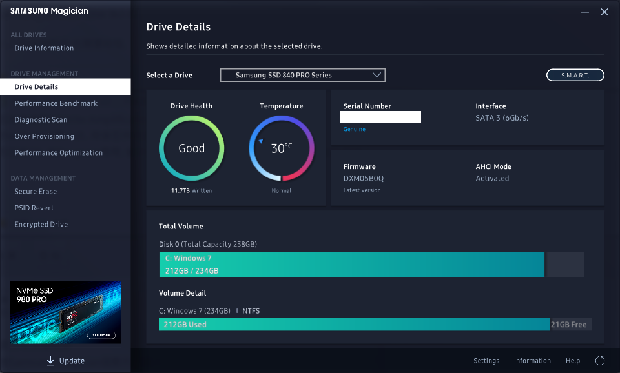Viewport: 620px width, 373px height.
Task: Open the S.M.A.R.T. details button
Action: pyautogui.click(x=575, y=75)
